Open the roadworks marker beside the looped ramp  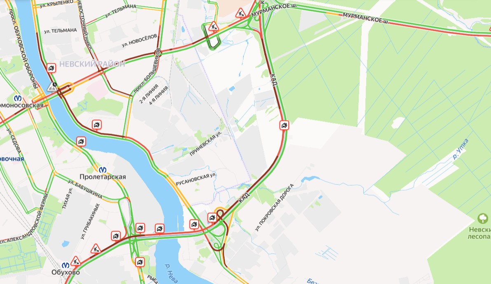pos(213,26)
